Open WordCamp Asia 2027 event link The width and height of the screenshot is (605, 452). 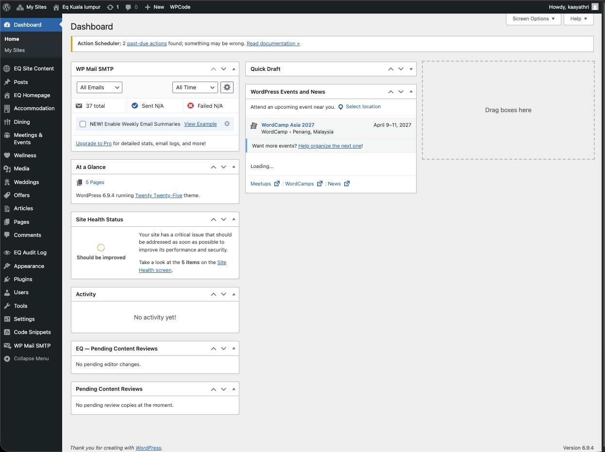[288, 125]
